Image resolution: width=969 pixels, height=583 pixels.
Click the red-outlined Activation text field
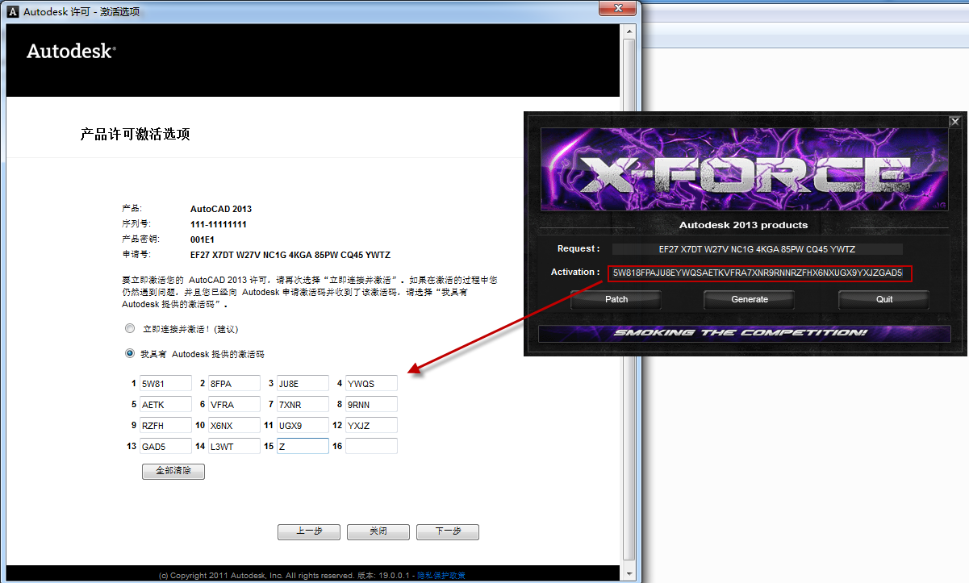tap(760, 273)
